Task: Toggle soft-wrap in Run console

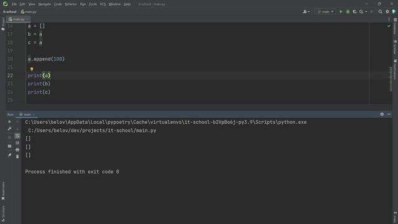Action: tap(17, 136)
